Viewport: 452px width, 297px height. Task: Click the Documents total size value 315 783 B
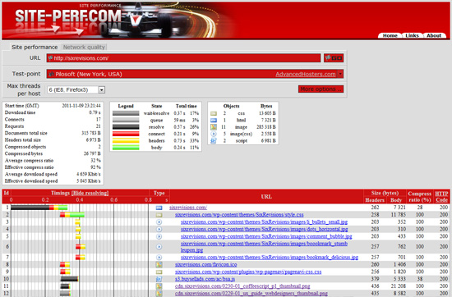click(90, 133)
